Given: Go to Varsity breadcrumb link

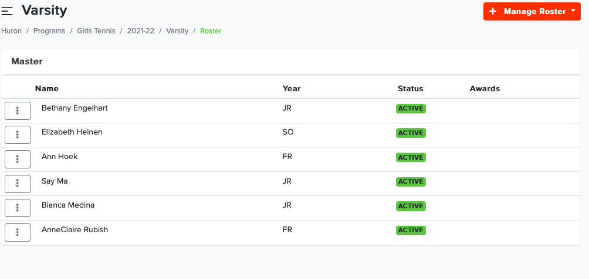Looking at the screenshot, I should (x=177, y=31).
